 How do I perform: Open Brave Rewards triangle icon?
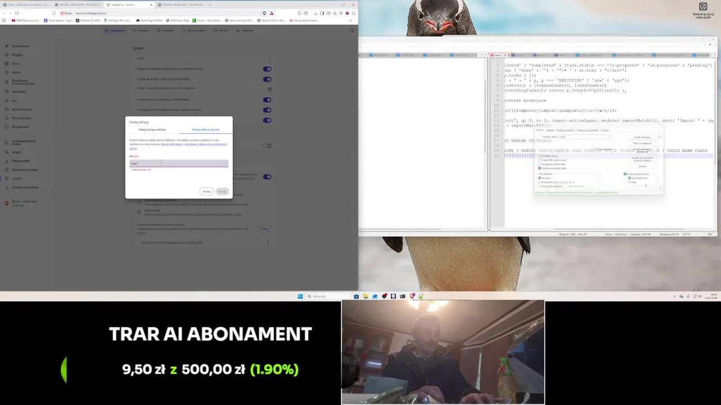click(x=272, y=13)
